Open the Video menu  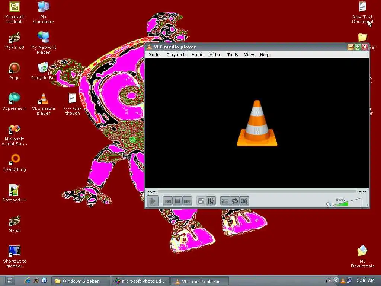[215, 55]
